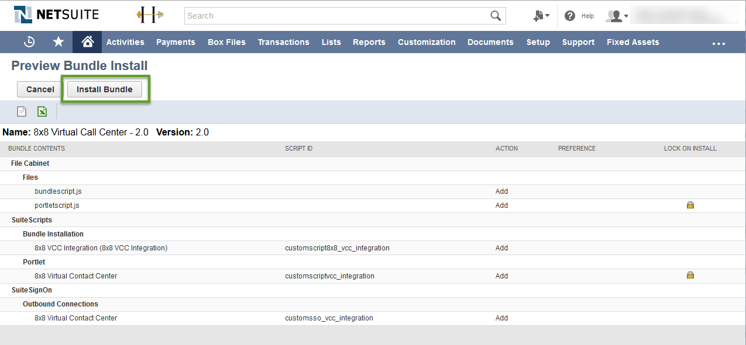Switch to the Transactions tab
Viewport: 746px width, 345px height.
(283, 41)
